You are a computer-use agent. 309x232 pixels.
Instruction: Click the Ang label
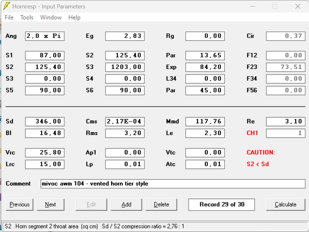point(11,36)
